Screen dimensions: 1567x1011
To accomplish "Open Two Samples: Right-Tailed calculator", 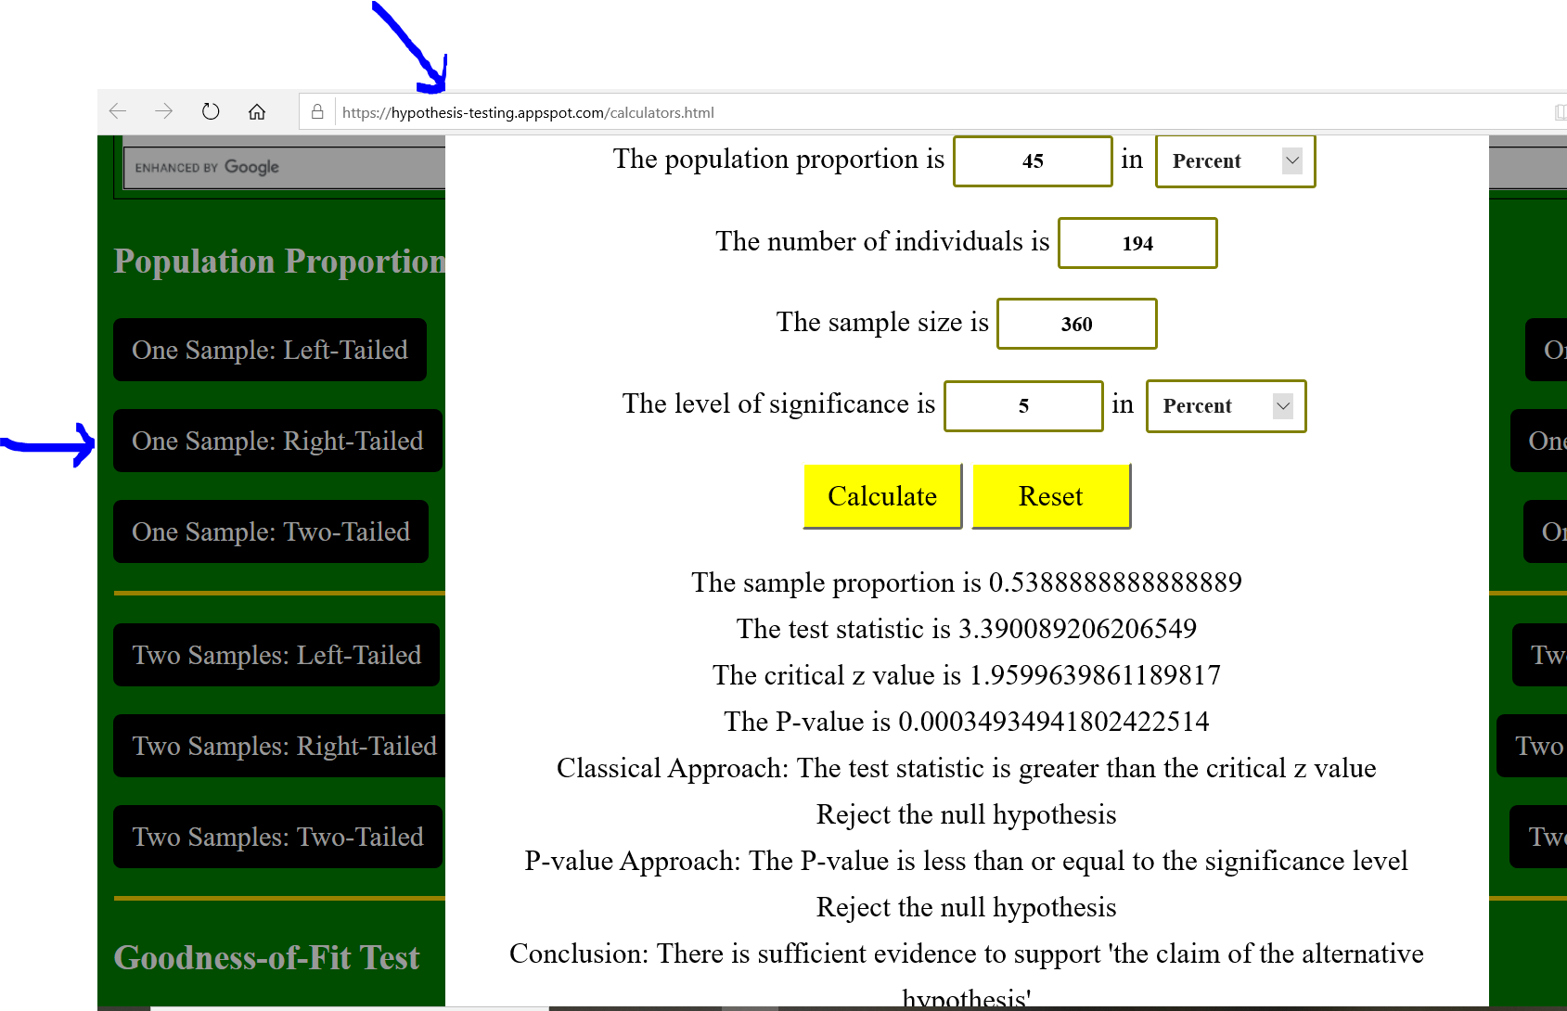I will click(279, 746).
